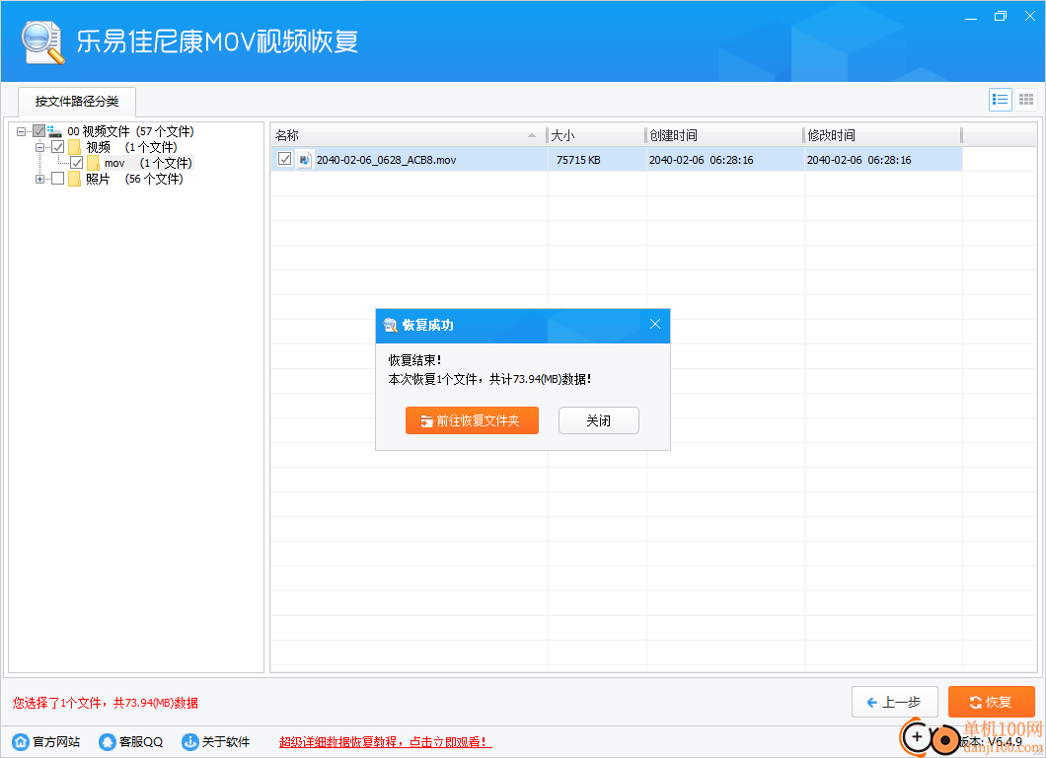Click the 关于软件 info icon

click(190, 741)
